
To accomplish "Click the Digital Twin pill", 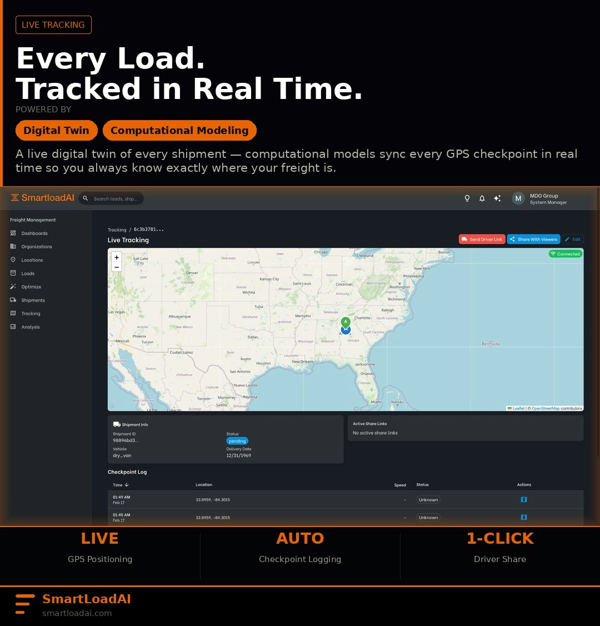I will click(x=56, y=131).
